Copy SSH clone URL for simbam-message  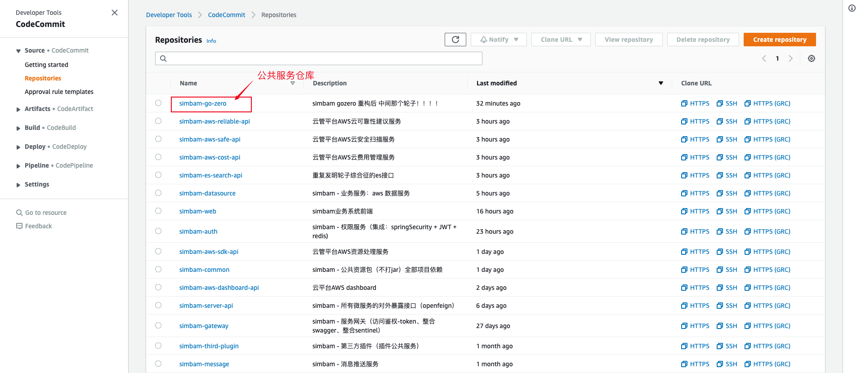pos(727,364)
